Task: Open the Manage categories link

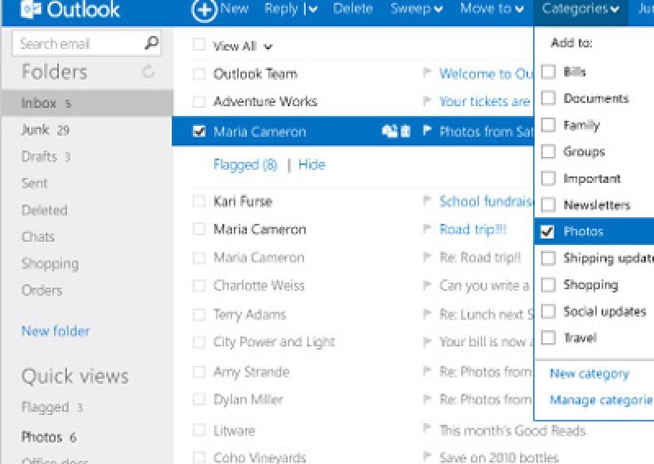Action: pos(602,400)
